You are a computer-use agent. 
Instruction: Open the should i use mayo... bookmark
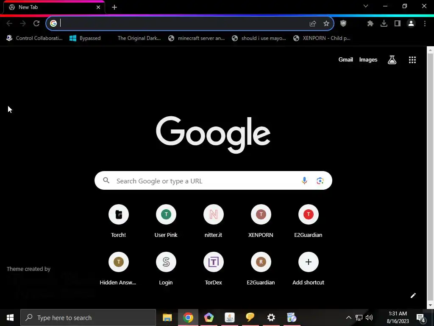pyautogui.click(x=259, y=38)
